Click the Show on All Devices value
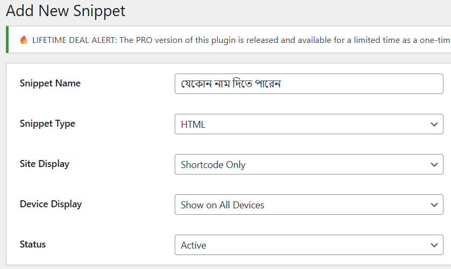The width and height of the screenshot is (451, 269). click(x=223, y=205)
